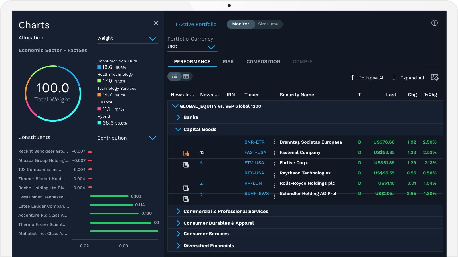
Task: Click Accenture Plc contribution bar 0.130
Action: point(114,214)
